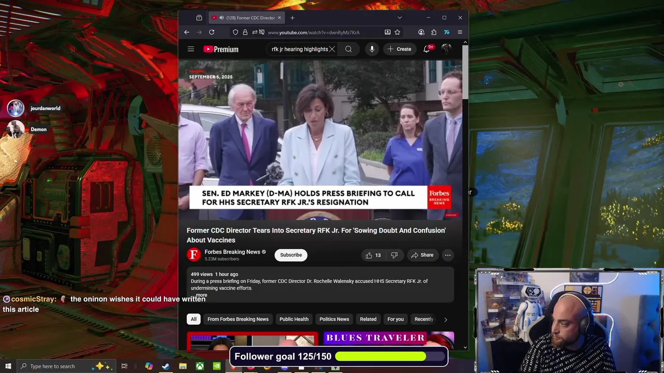Show site security lock information
This screenshot has width=664, height=373.
(x=245, y=32)
